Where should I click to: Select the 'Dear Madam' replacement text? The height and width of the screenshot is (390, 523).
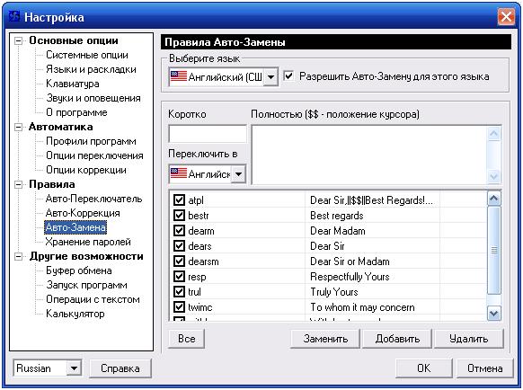[338, 231]
